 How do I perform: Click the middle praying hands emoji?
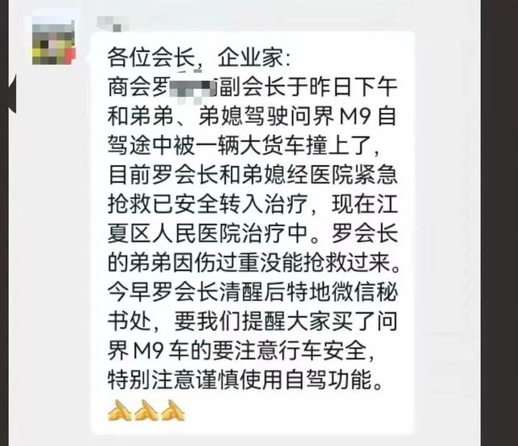146,410
